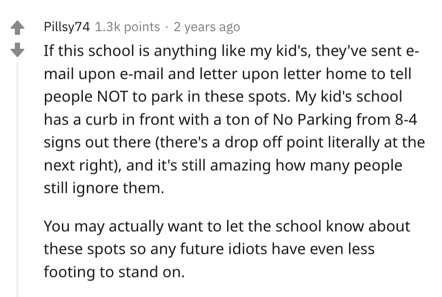Click the '1.3k points' score
442x297 pixels.
(x=127, y=27)
